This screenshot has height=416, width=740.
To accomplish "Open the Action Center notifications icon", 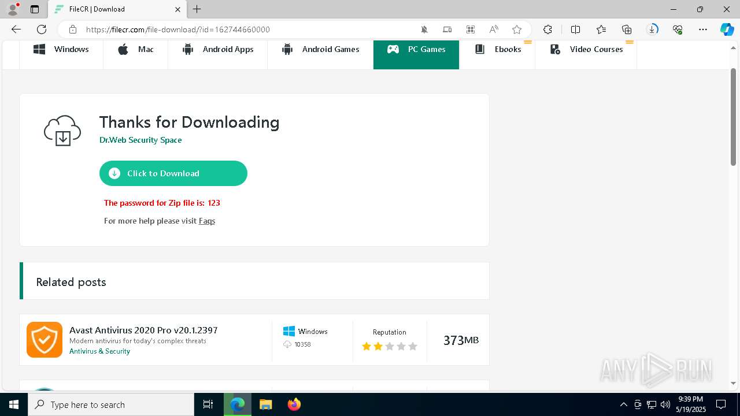I will point(721,404).
